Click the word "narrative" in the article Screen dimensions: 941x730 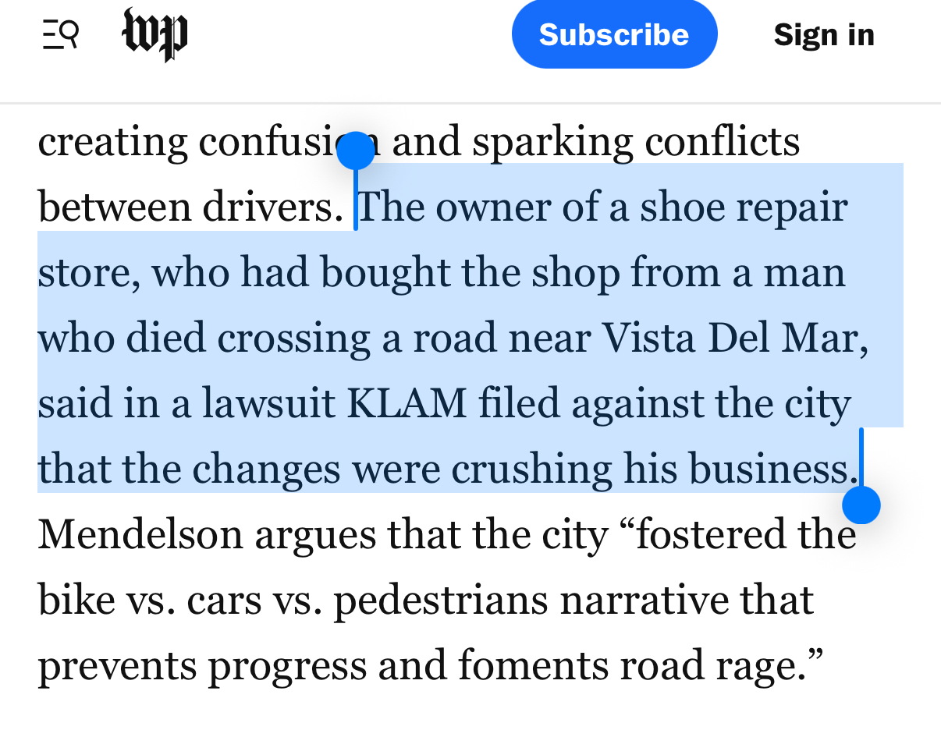pyautogui.click(x=660, y=601)
